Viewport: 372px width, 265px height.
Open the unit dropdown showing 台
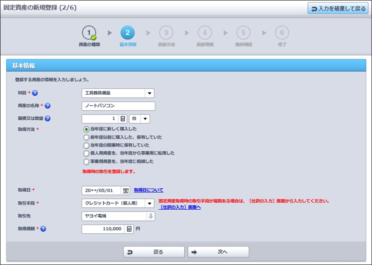(145, 118)
